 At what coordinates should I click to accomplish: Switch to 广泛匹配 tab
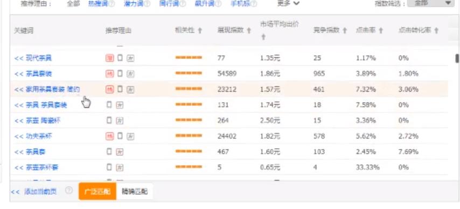coord(97,191)
